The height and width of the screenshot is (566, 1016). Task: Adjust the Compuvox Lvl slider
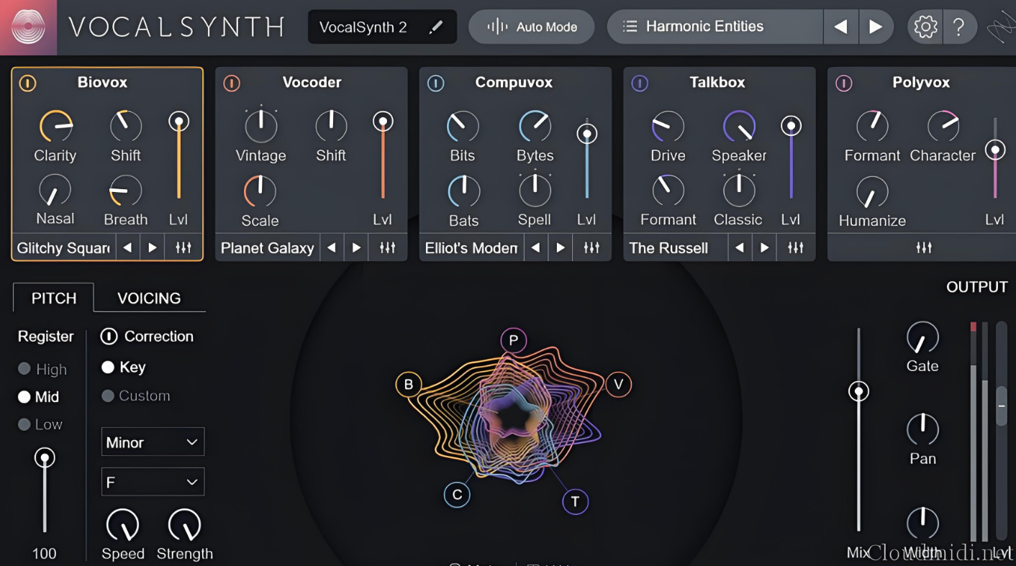click(587, 158)
